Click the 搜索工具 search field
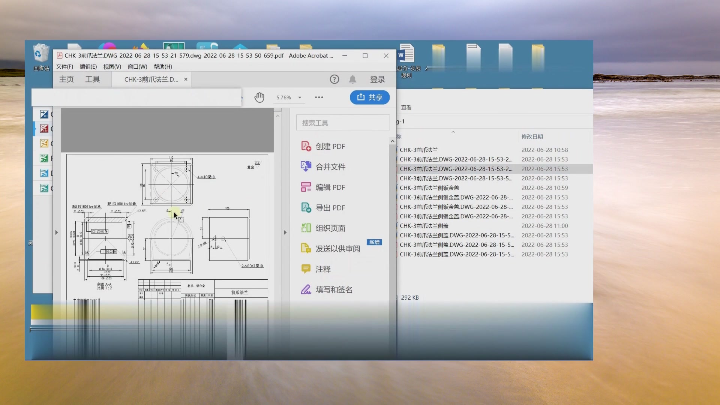The image size is (720, 405). click(x=342, y=122)
